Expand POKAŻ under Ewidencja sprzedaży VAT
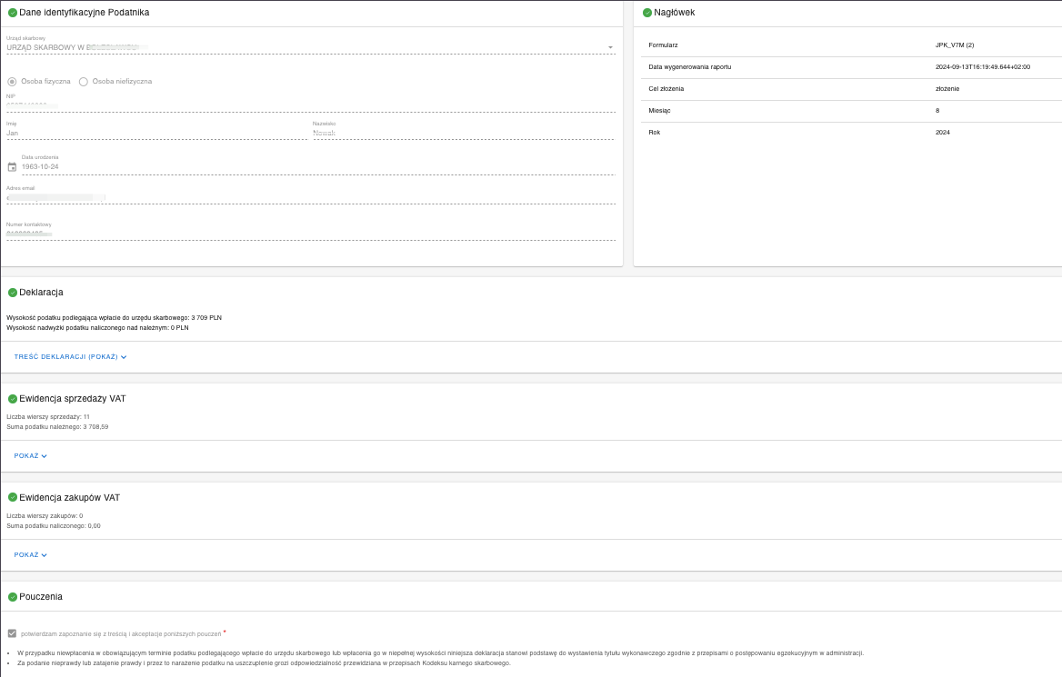 30,456
